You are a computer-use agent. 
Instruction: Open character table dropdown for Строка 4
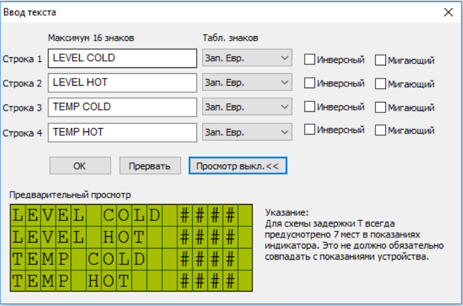(x=247, y=131)
